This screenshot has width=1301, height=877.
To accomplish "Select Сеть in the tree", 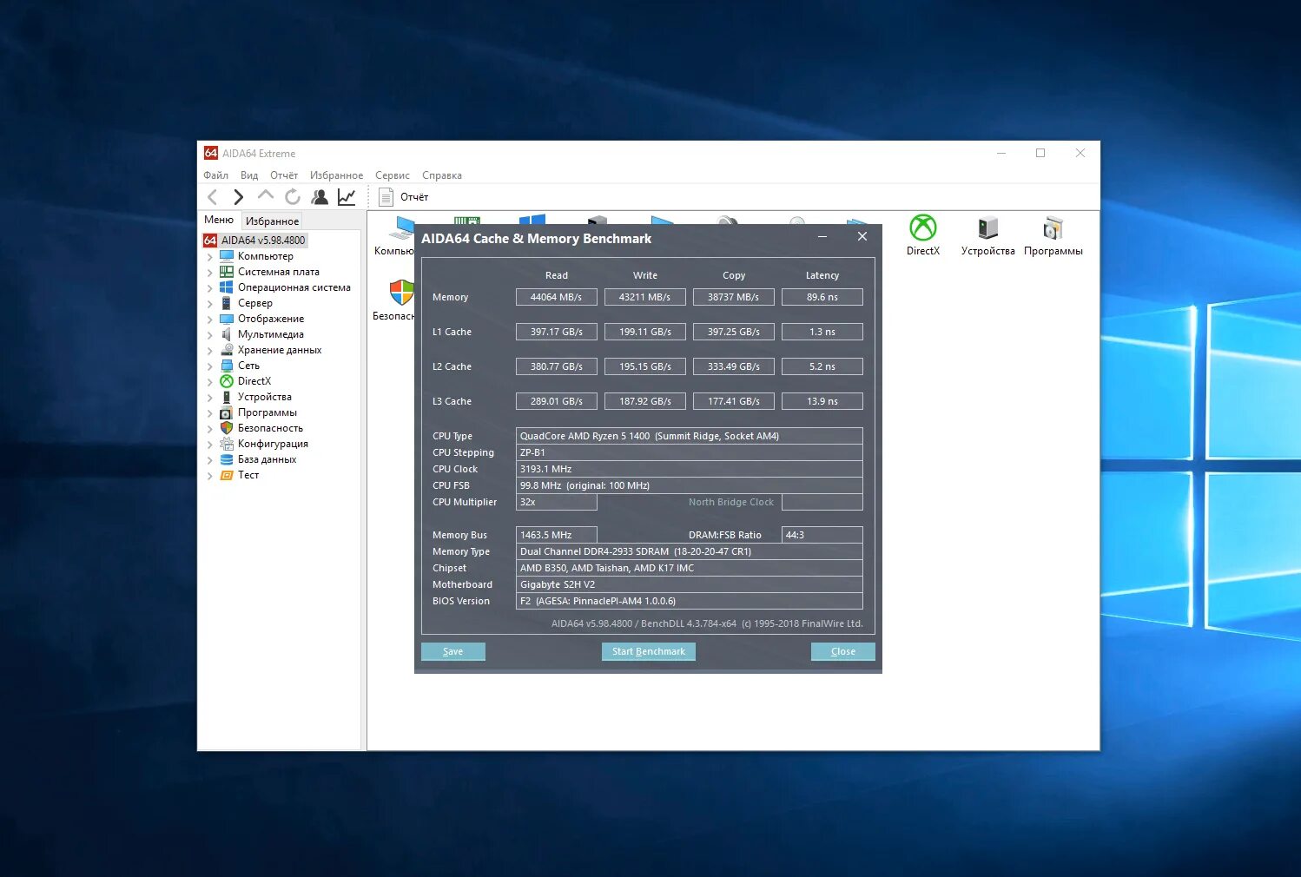I will 248,366.
